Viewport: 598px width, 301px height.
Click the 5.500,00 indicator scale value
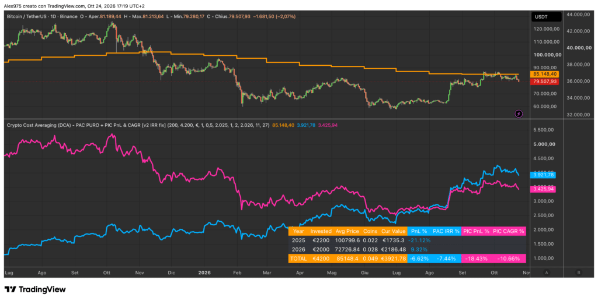tap(545, 130)
